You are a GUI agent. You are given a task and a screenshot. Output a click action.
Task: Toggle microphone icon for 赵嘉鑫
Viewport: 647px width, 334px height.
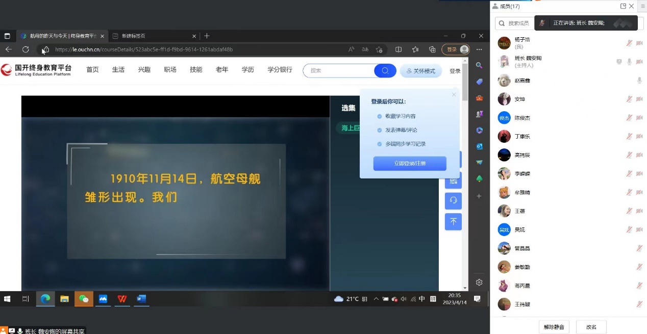click(x=639, y=81)
